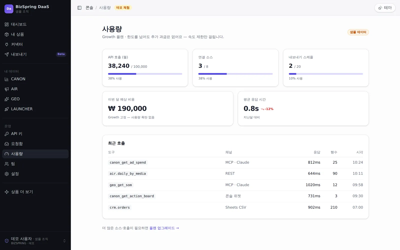Click the sidebar collapse icon in header
The height and width of the screenshot is (250, 400).
click(79, 8)
